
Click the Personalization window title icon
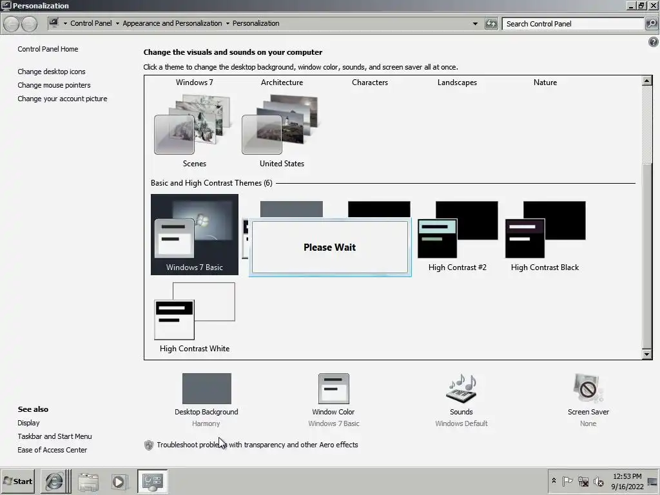[x=6, y=5]
